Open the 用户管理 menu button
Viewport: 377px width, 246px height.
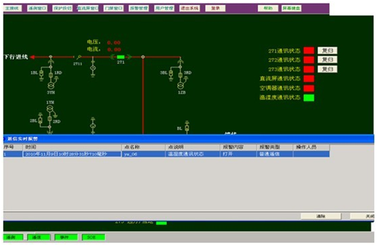point(164,8)
